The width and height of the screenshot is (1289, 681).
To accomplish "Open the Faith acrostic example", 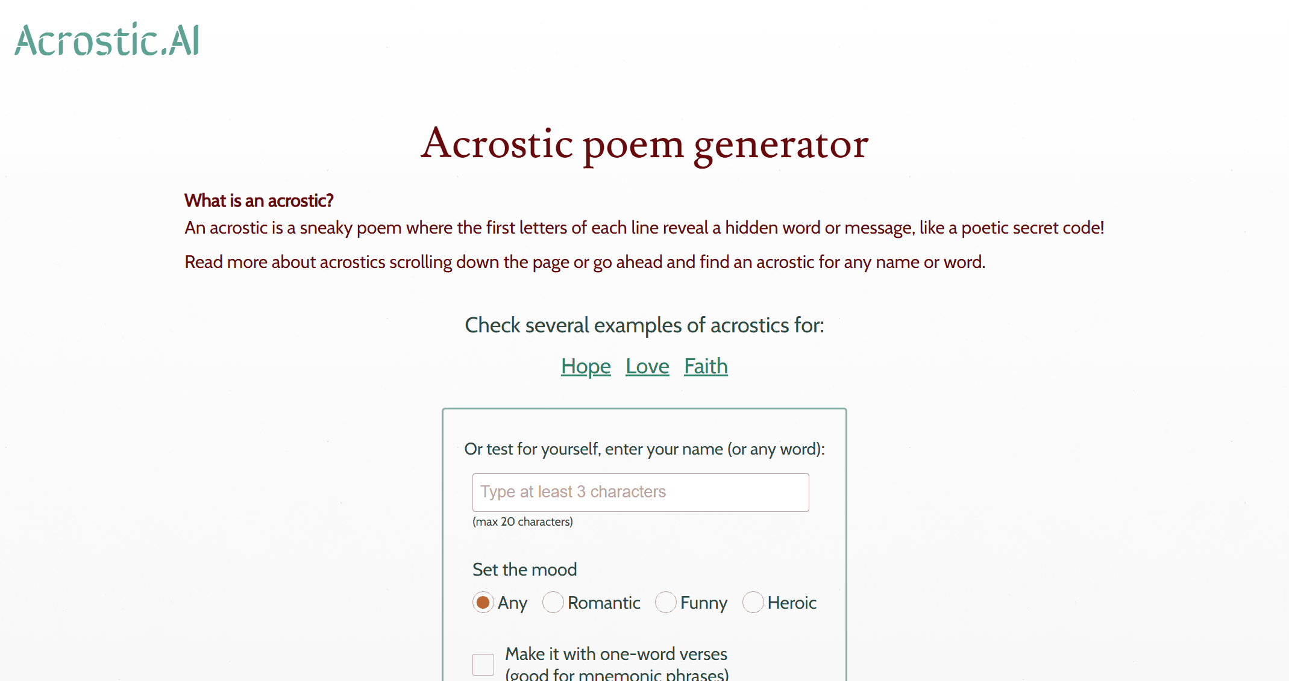I will [705, 365].
